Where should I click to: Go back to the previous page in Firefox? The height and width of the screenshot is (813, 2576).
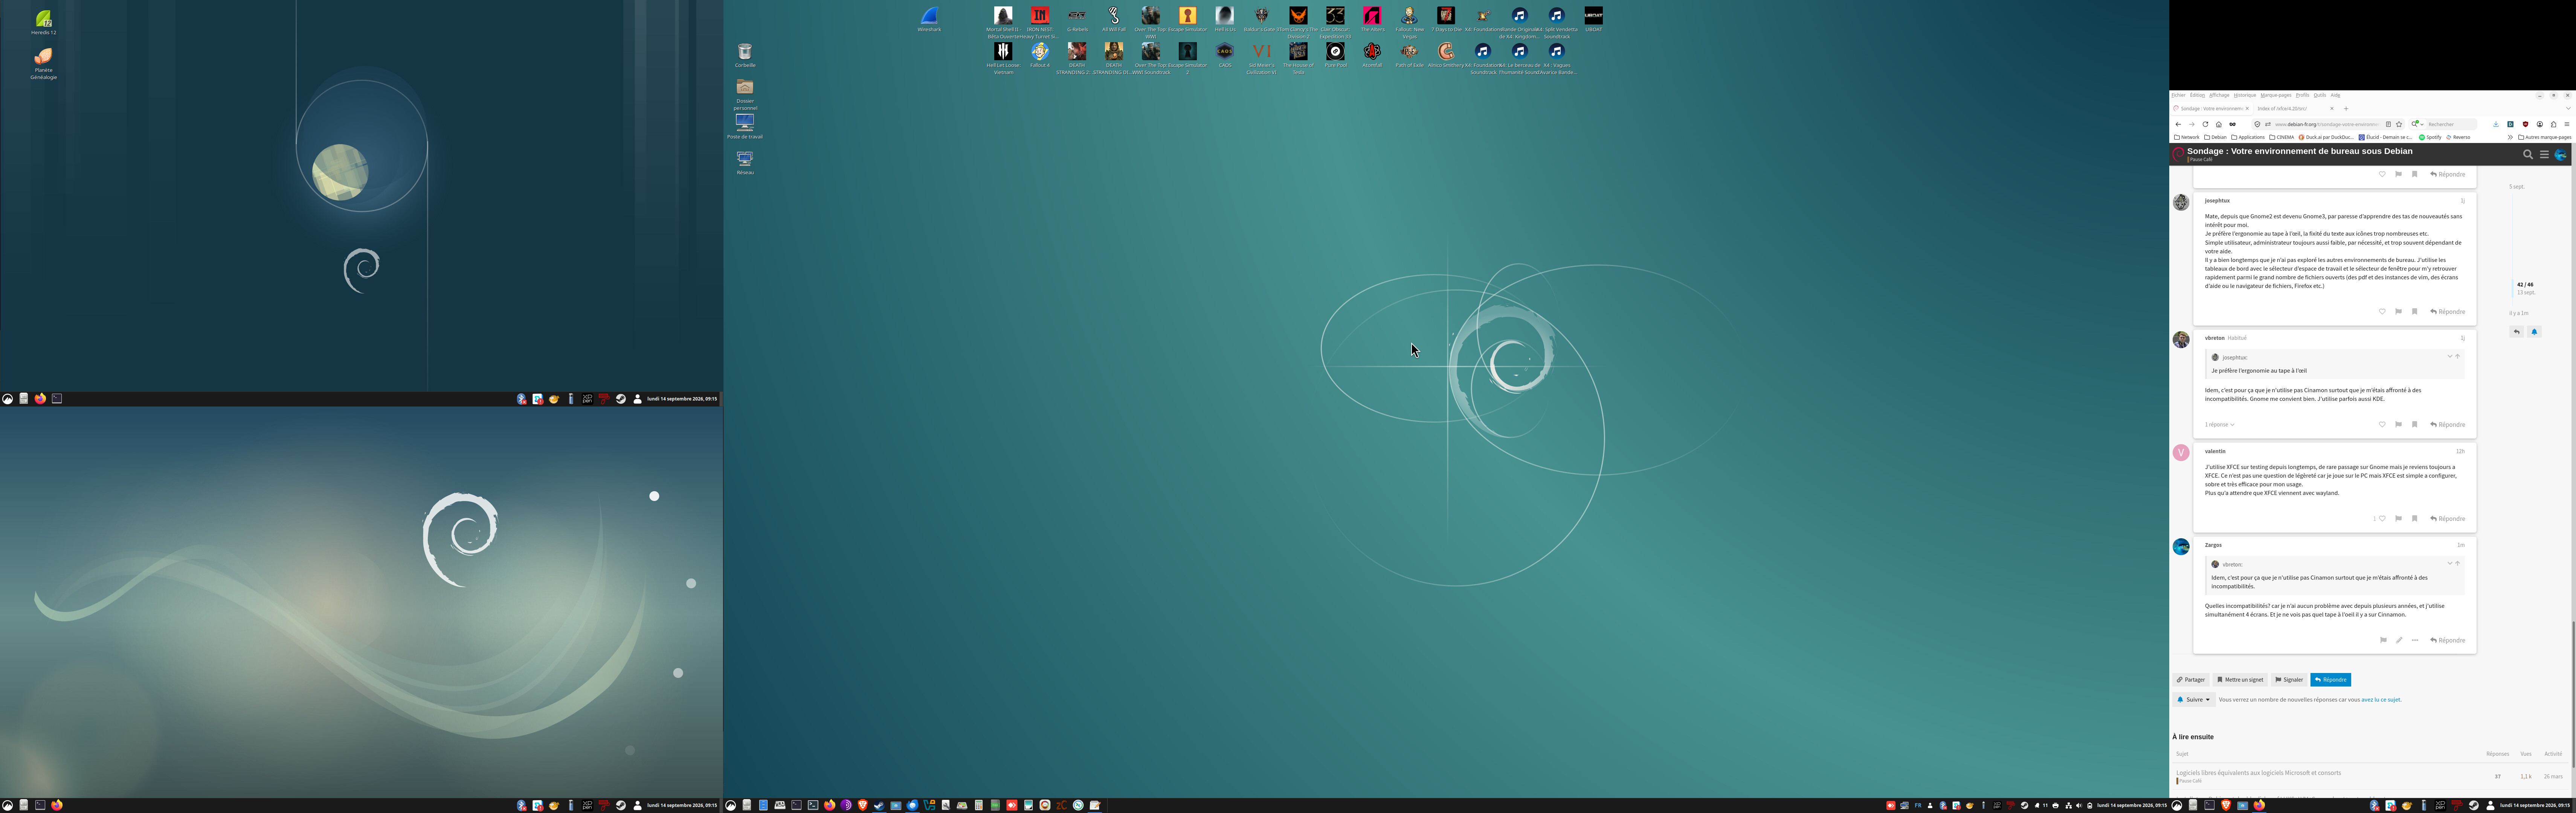[2178, 124]
